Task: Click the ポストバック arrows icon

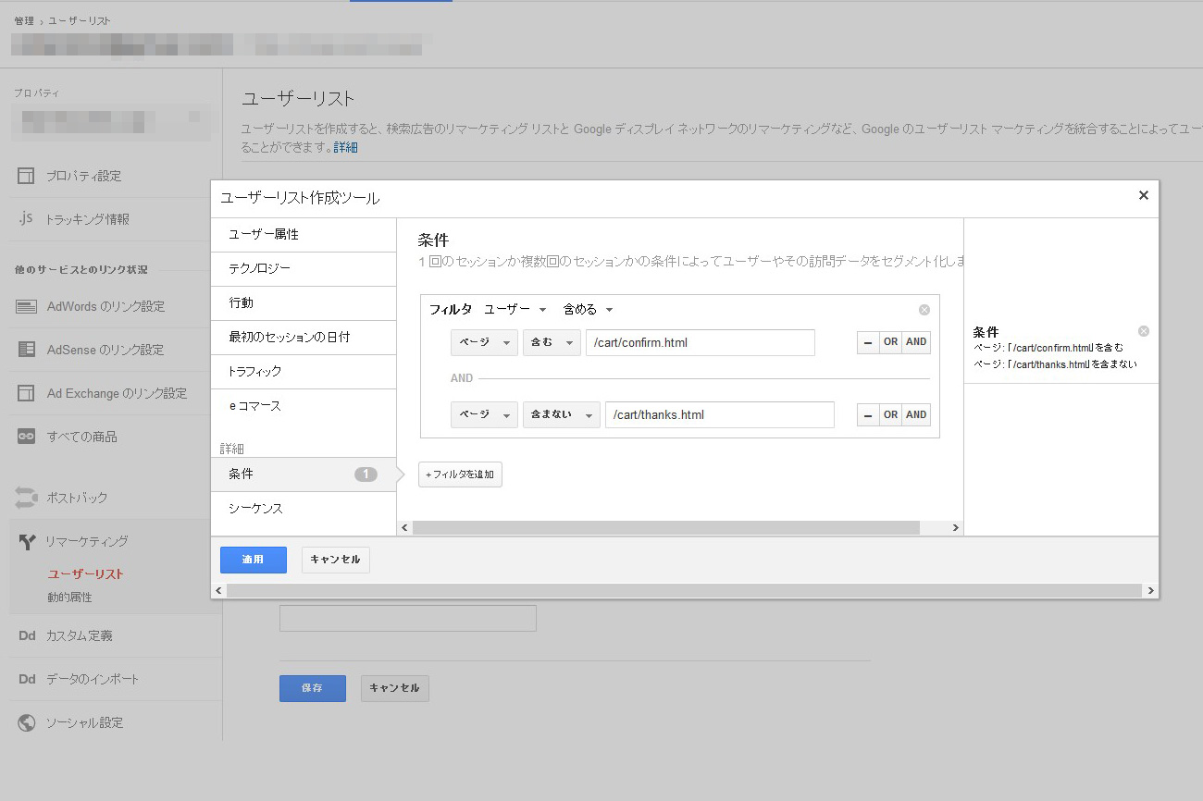Action: click(x=26, y=498)
